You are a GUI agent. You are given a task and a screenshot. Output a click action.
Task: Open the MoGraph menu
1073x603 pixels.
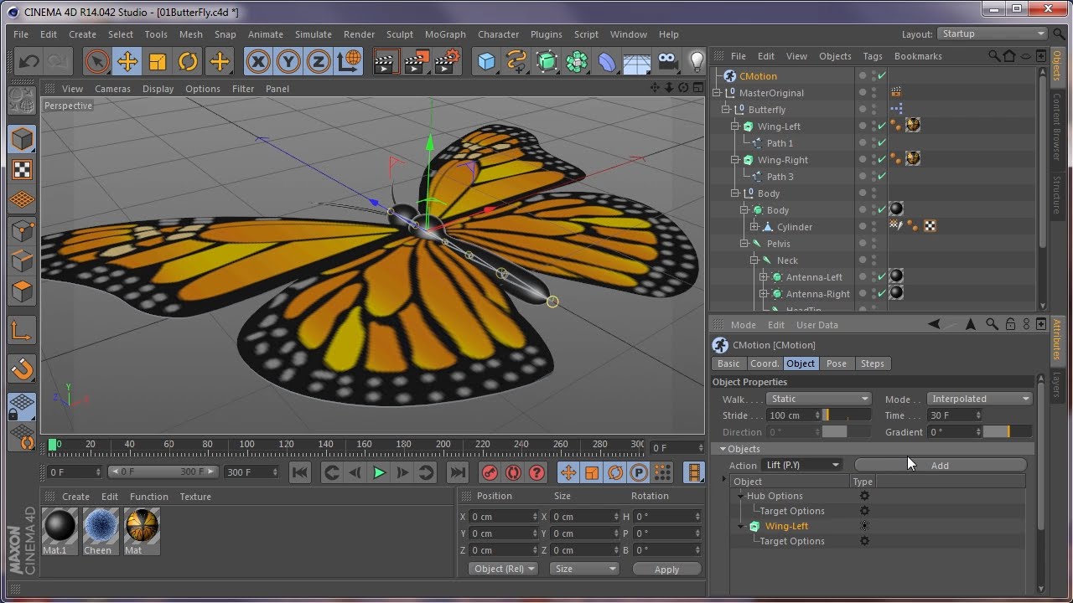click(x=445, y=34)
